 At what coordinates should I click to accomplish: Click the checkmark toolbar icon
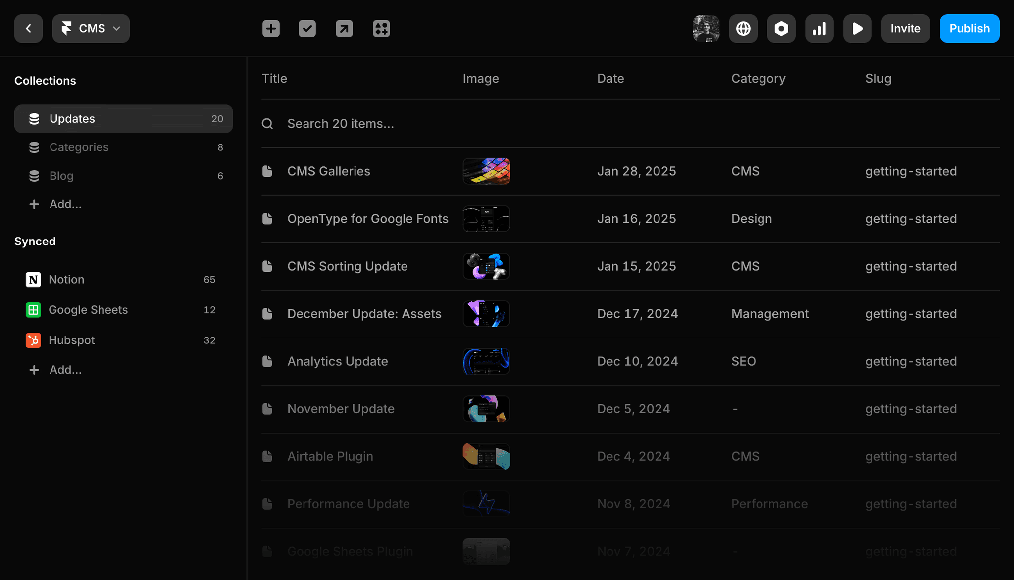click(x=307, y=29)
